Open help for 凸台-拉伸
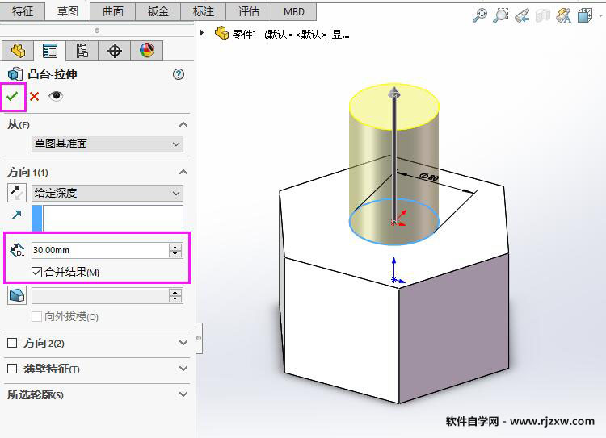This screenshot has width=606, height=438. (179, 74)
